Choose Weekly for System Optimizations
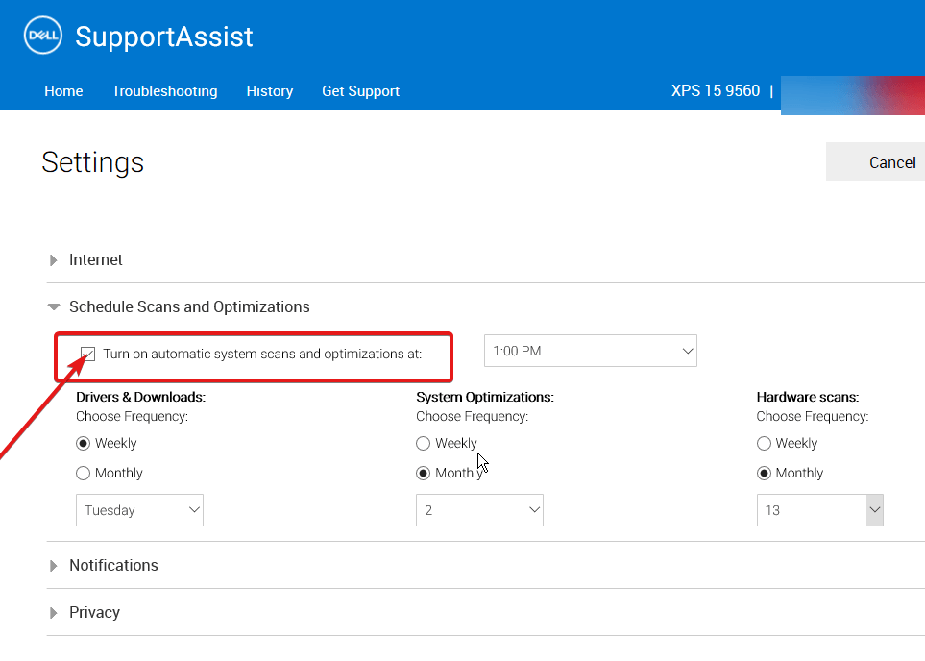925x661 pixels. (x=424, y=443)
